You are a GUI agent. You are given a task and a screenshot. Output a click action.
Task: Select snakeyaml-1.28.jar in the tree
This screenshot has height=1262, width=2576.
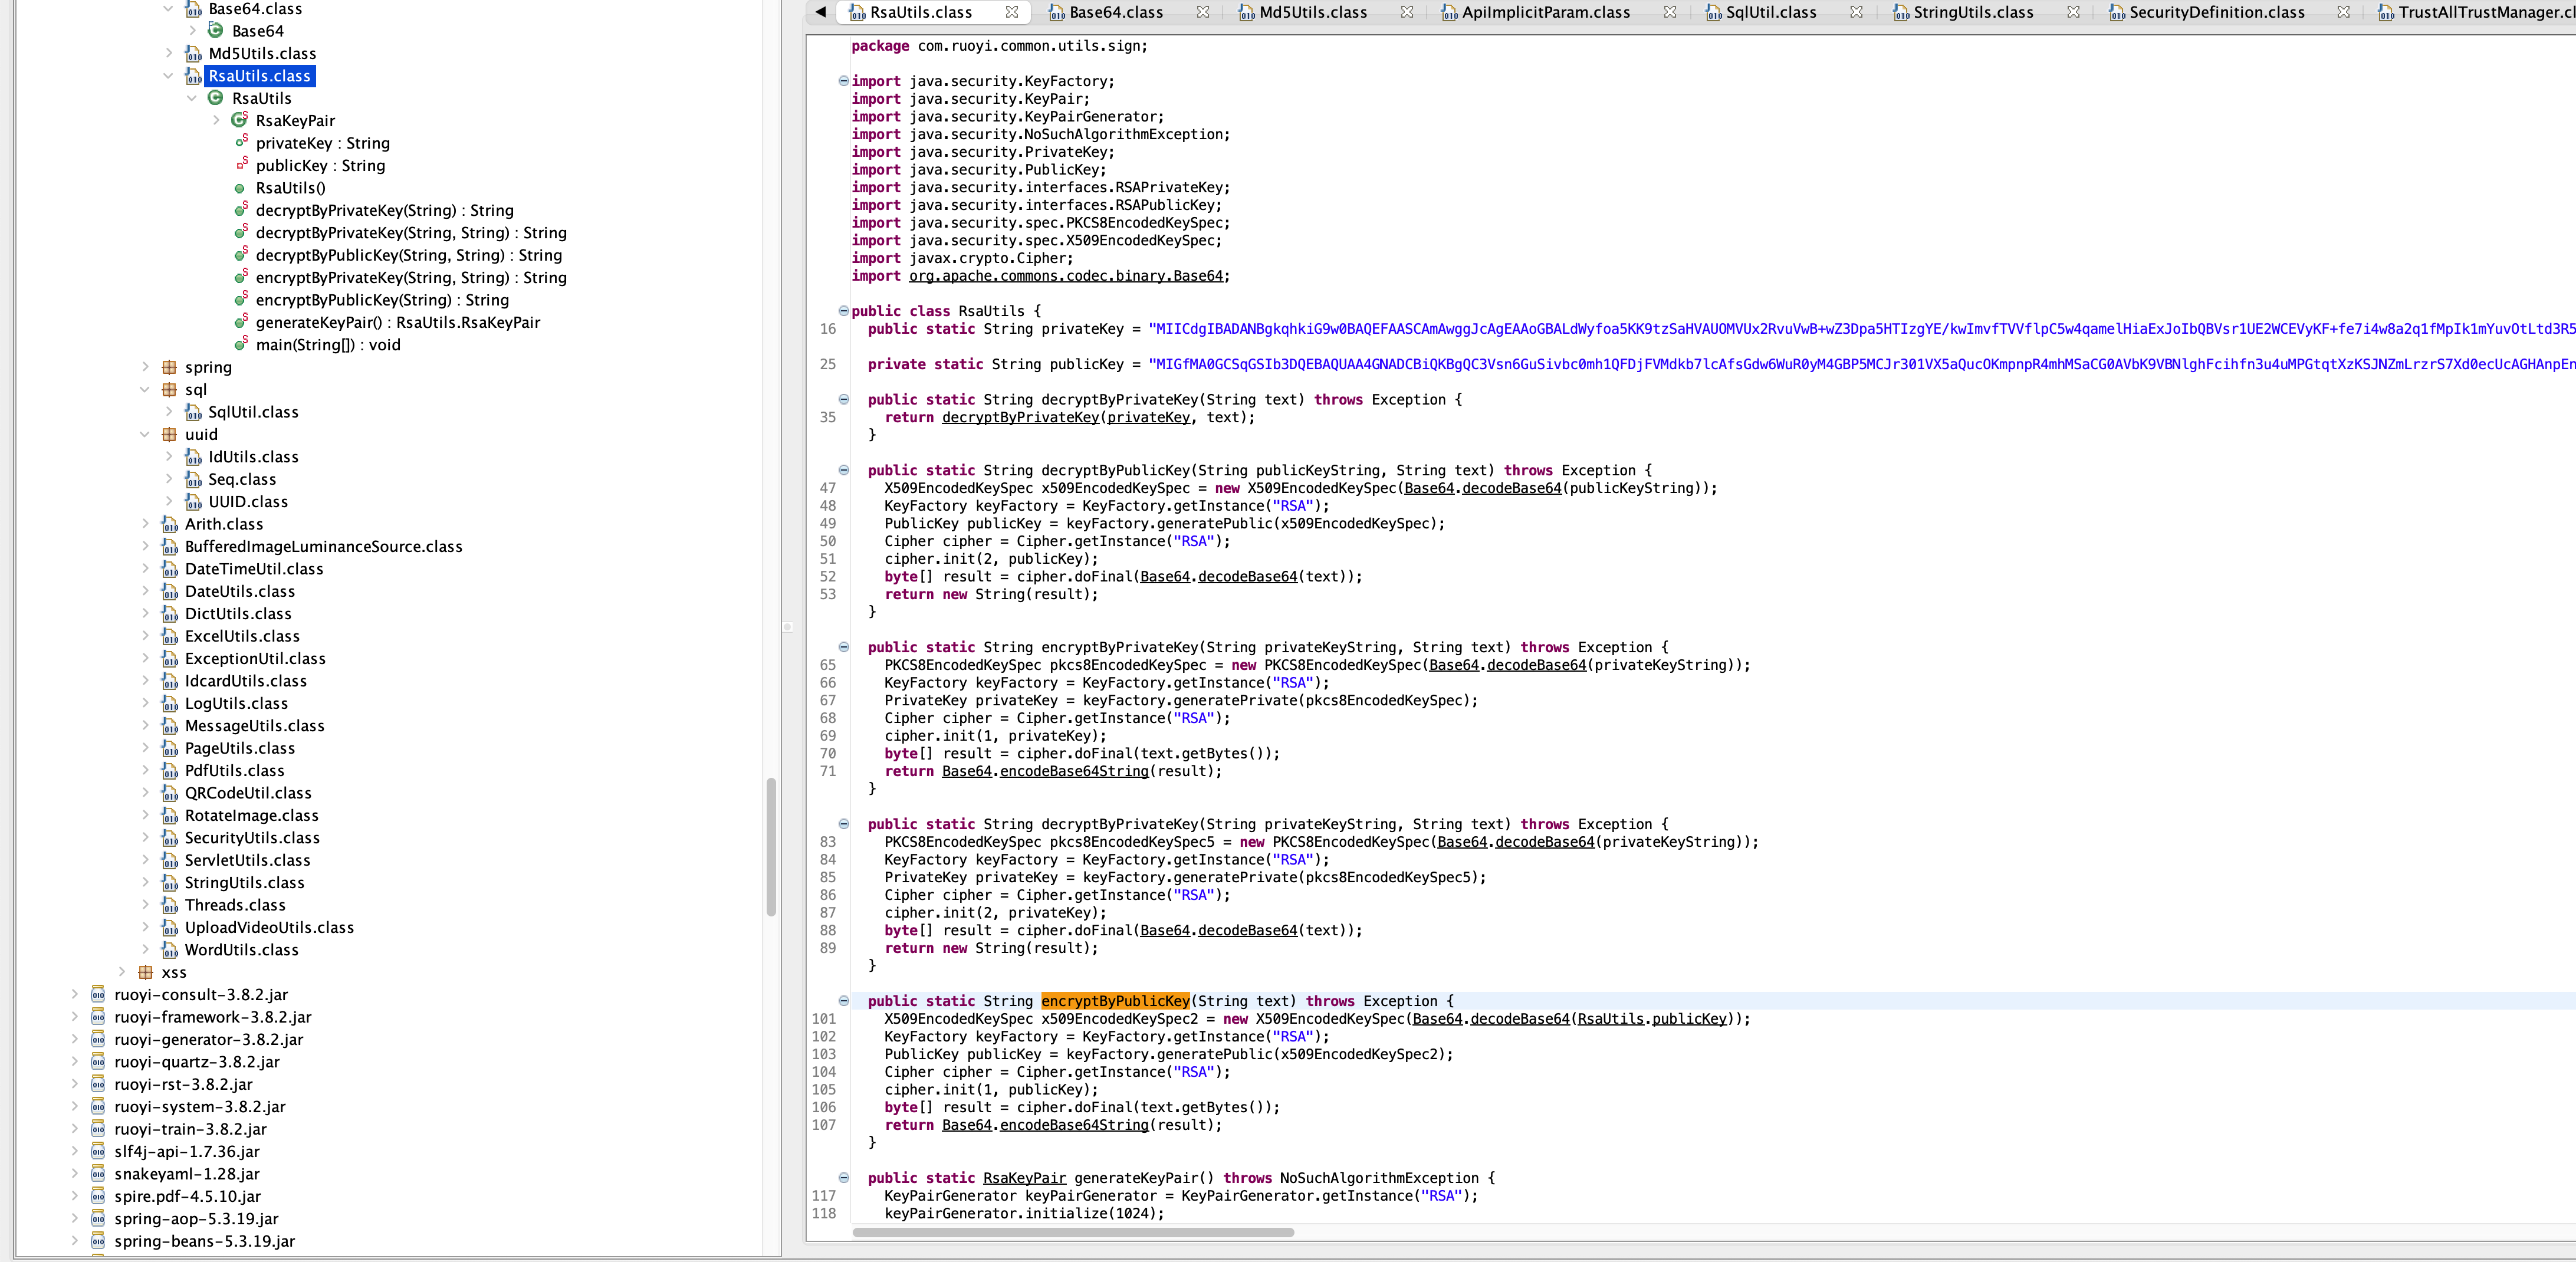pyautogui.click(x=186, y=1174)
